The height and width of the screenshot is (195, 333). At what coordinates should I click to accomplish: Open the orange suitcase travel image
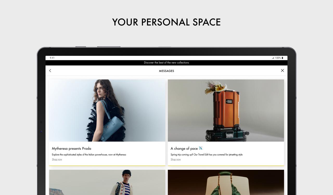[226, 110]
